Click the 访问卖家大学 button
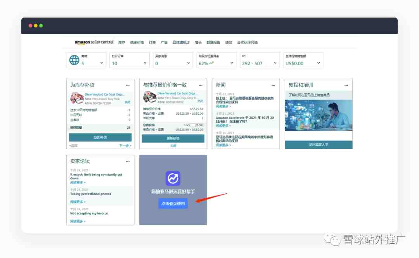Image resolution: width=419 pixels, height=258 pixels. pyautogui.click(x=319, y=144)
